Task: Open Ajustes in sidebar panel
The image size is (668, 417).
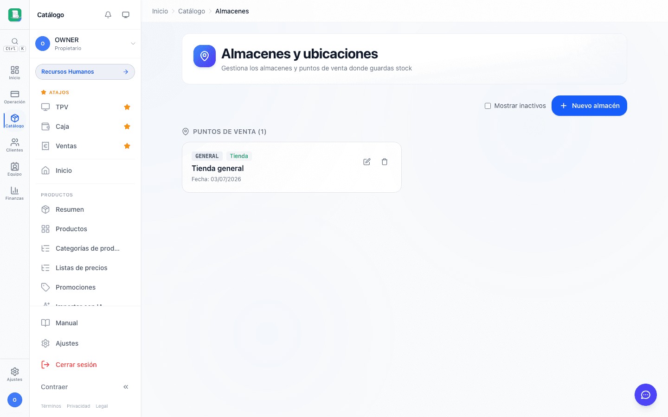Action: point(85,343)
